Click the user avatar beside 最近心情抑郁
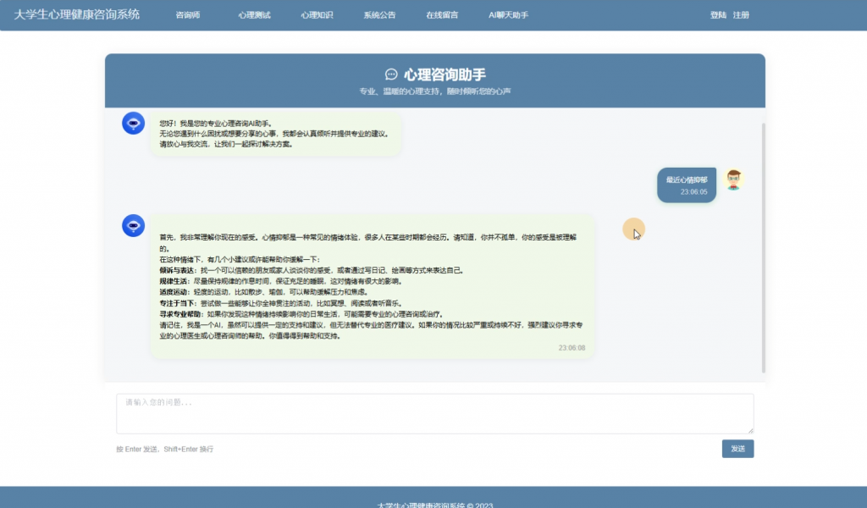This screenshot has width=867, height=508. tap(734, 179)
